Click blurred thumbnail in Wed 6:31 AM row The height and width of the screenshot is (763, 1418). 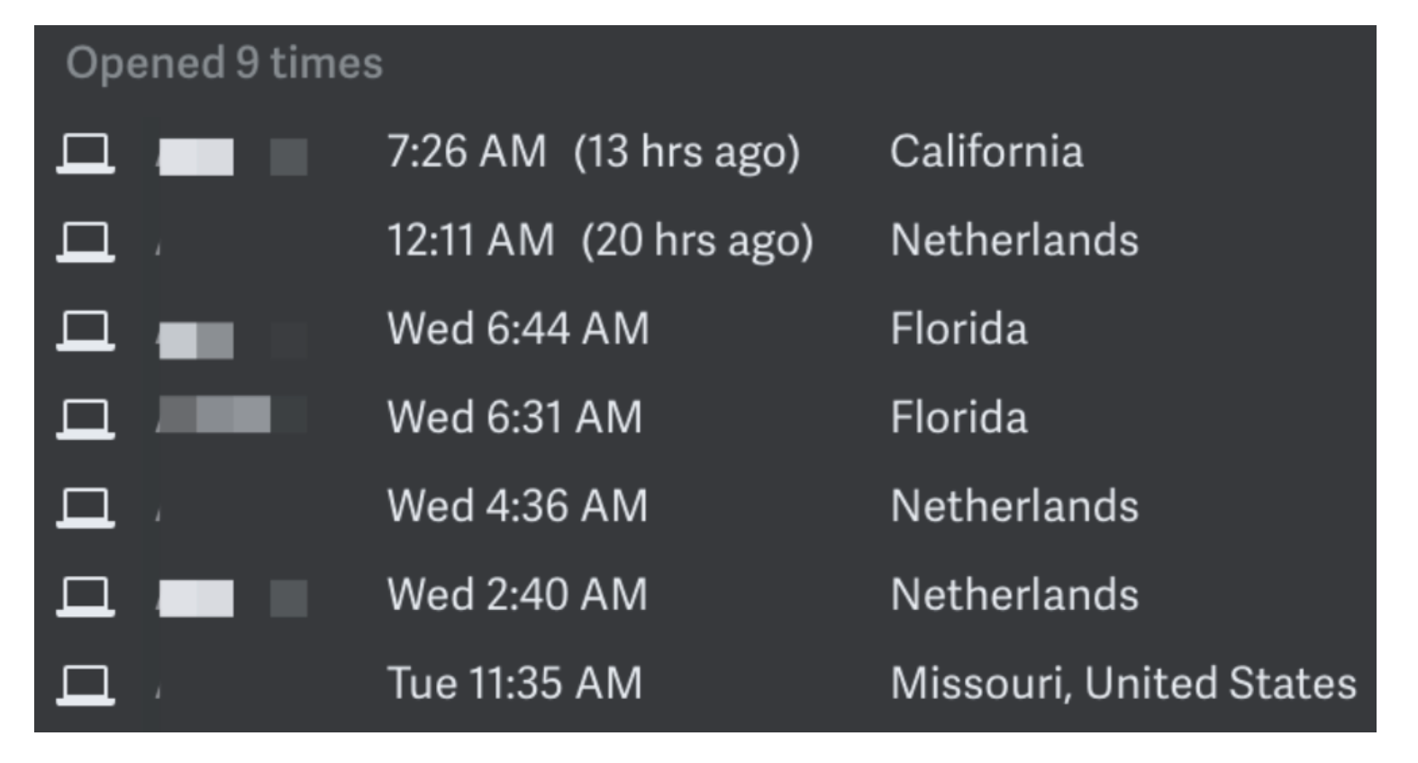pos(232,415)
